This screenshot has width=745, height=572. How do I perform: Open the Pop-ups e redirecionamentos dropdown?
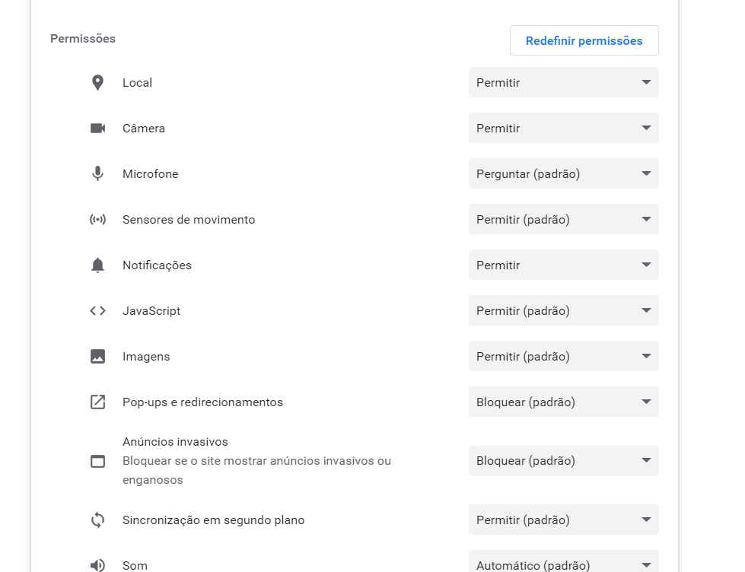point(563,402)
